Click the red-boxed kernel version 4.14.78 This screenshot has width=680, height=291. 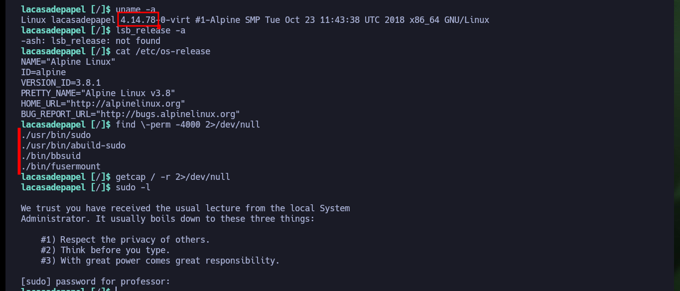click(x=138, y=20)
